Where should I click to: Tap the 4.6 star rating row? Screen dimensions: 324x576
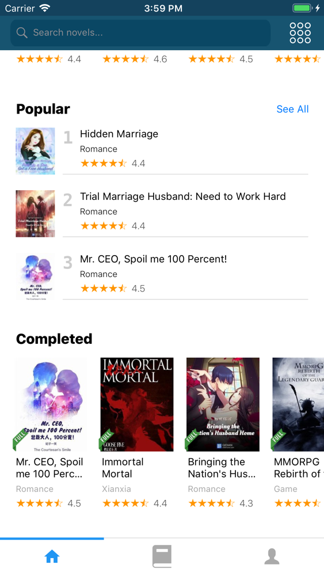pyautogui.click(x=135, y=59)
